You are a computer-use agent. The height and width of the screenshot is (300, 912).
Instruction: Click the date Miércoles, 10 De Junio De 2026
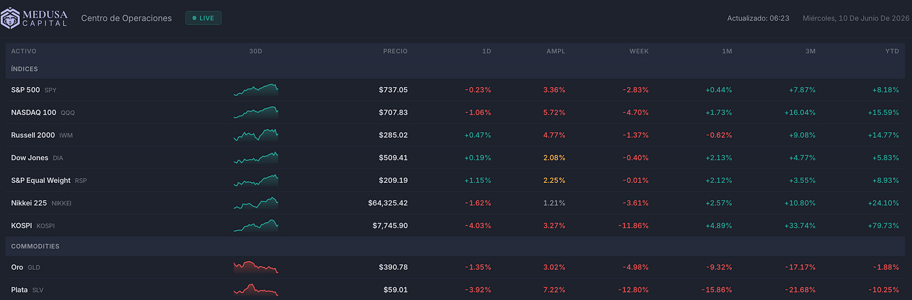855,19
